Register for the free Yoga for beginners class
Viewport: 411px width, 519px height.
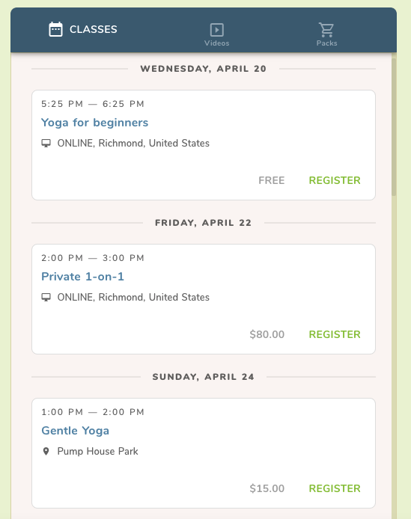[x=335, y=180]
